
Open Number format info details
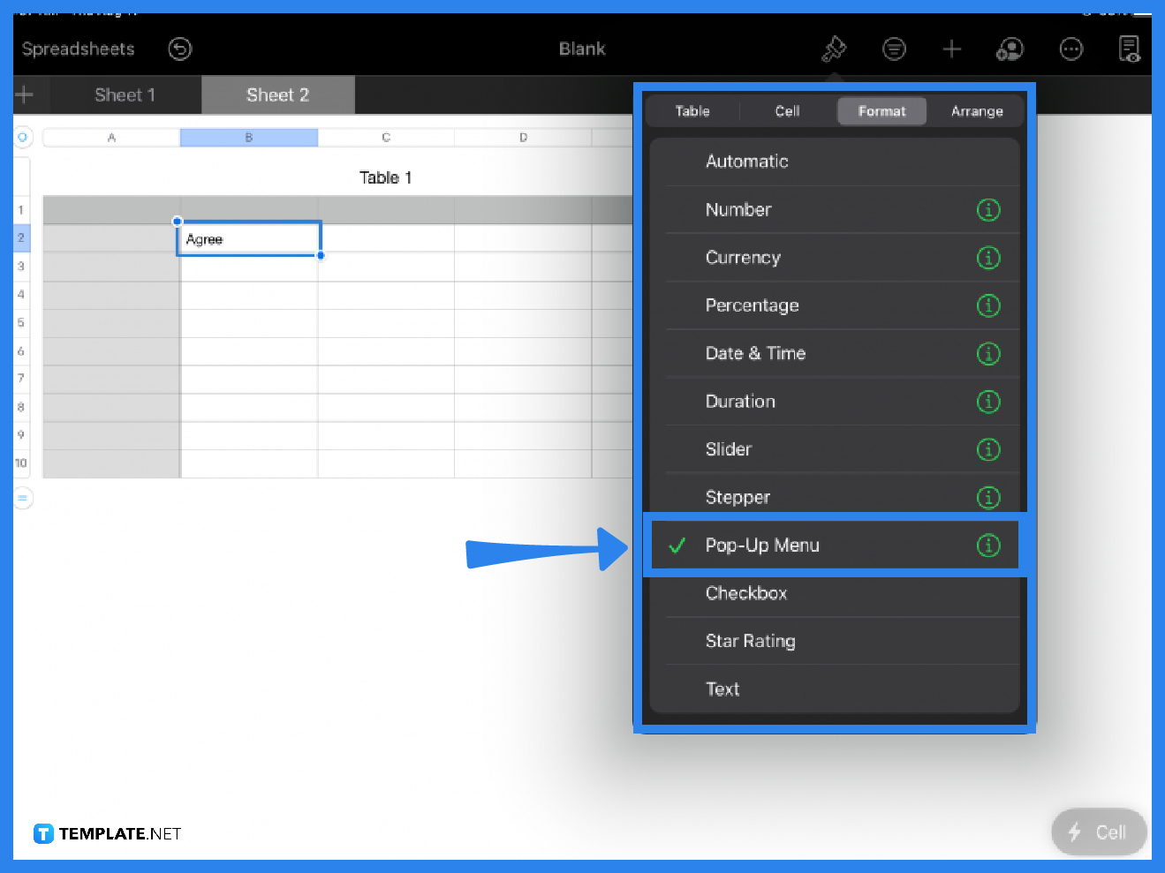point(988,209)
